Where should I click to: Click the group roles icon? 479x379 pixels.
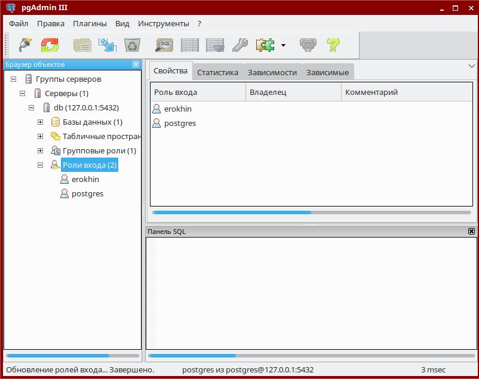tap(56, 150)
